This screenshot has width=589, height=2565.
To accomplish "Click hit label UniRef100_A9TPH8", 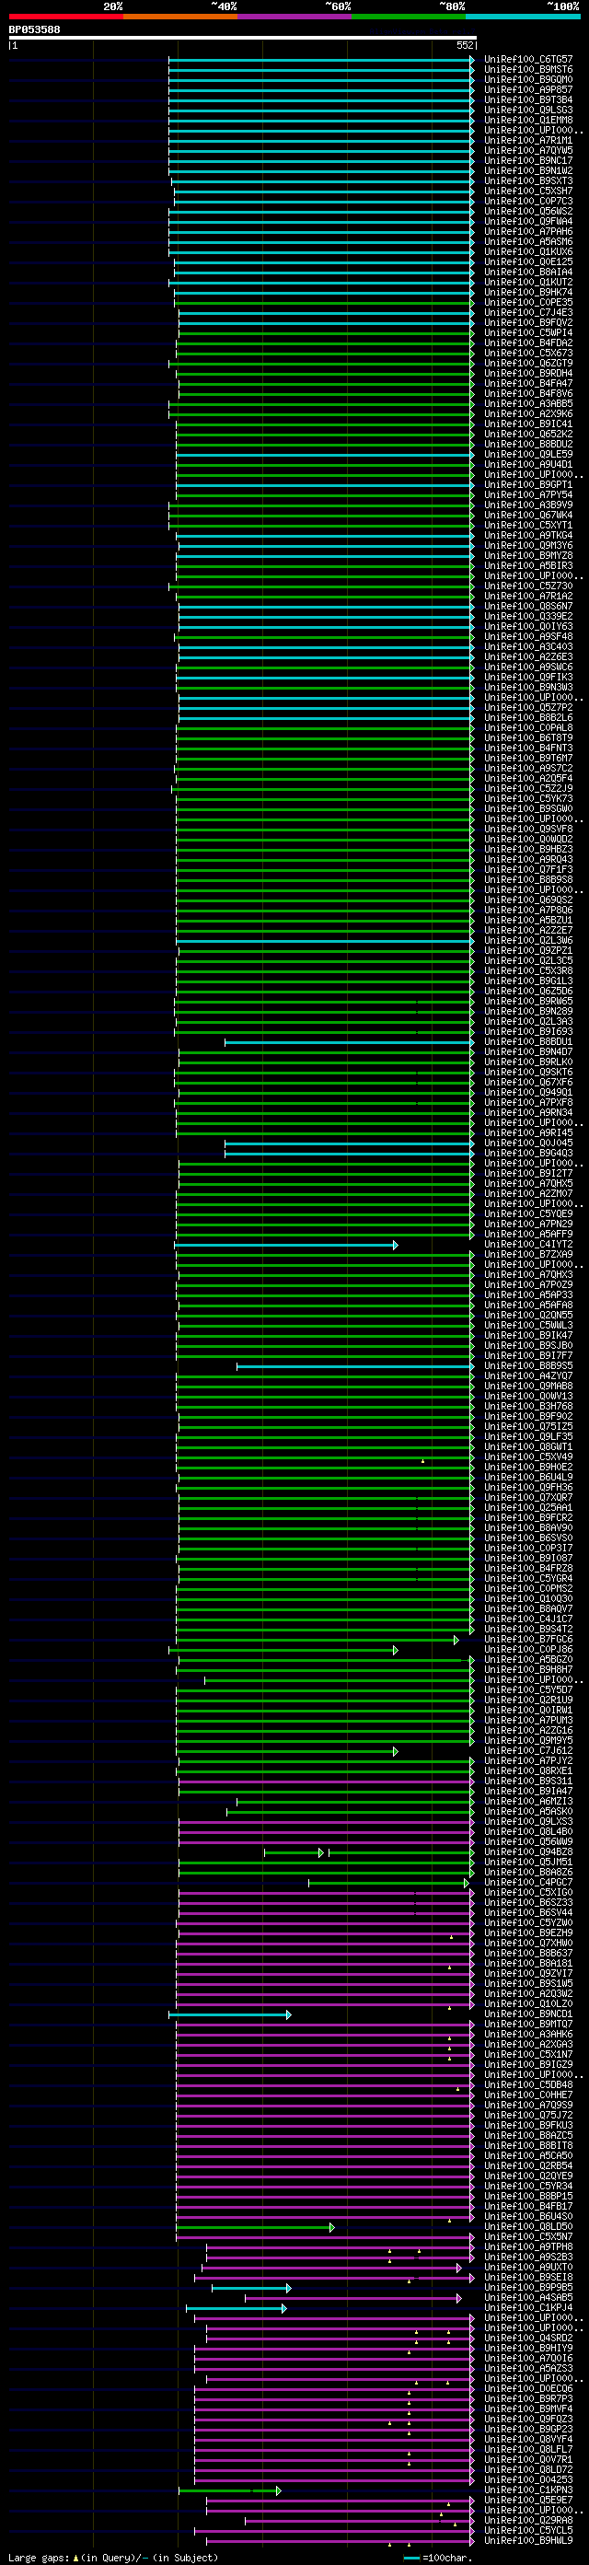I will (528, 2247).
